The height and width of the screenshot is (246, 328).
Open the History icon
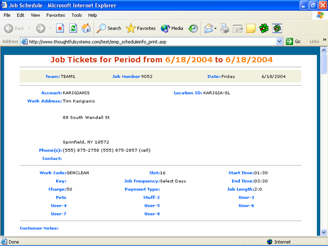click(x=193, y=28)
